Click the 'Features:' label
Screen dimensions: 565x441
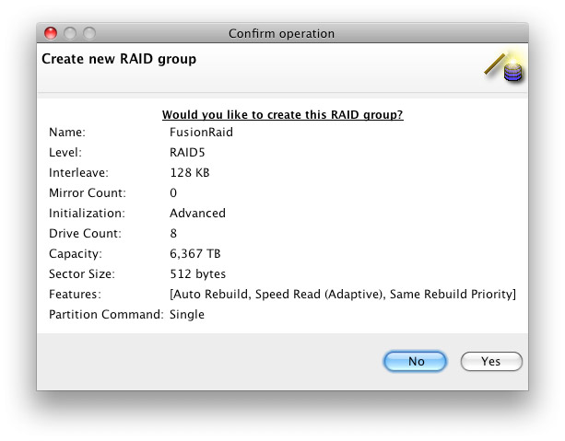click(75, 294)
